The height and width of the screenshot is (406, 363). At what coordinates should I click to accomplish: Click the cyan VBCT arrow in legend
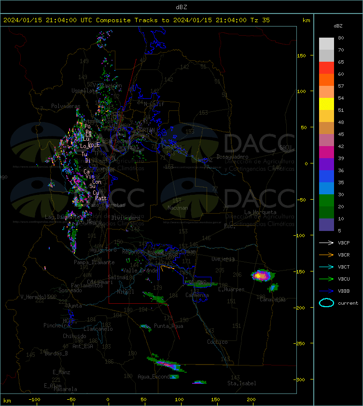326,267
